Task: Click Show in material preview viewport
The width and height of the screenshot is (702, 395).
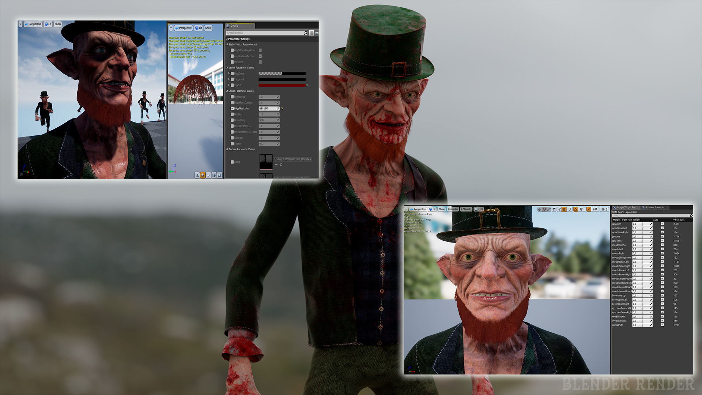Action: tap(208, 28)
